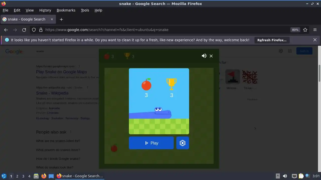Start the snake game with Play
Screen dimensions: 321x180
click(151, 143)
